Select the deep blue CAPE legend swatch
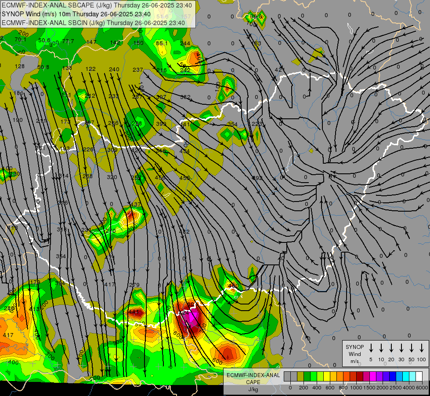The height and width of the screenshot is (396, 430). click(393, 376)
